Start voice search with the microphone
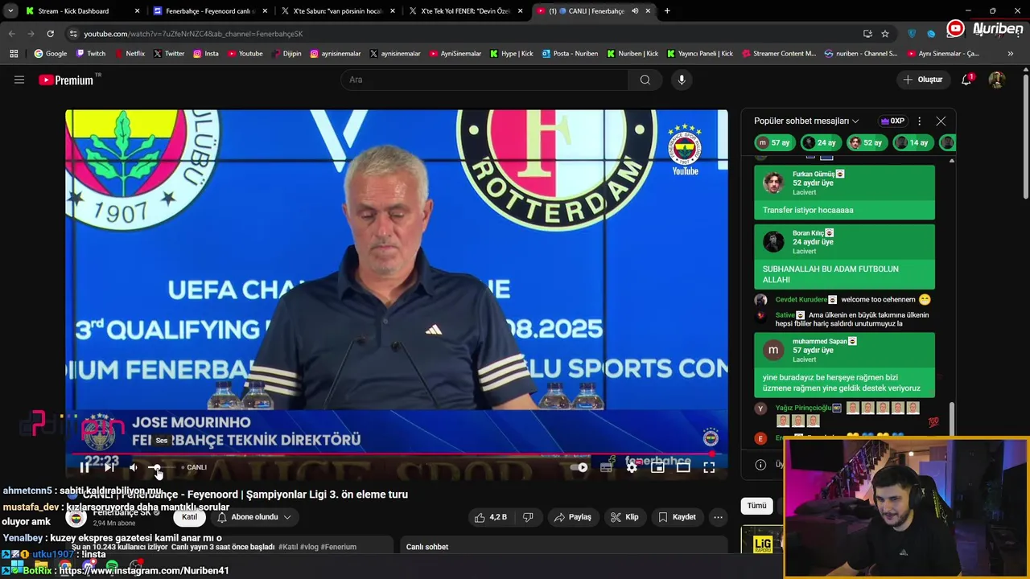Viewport: 1030px width, 579px height. coord(682,80)
